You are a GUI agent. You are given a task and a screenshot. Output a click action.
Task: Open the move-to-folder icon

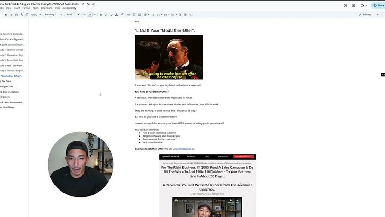click(88, 4)
